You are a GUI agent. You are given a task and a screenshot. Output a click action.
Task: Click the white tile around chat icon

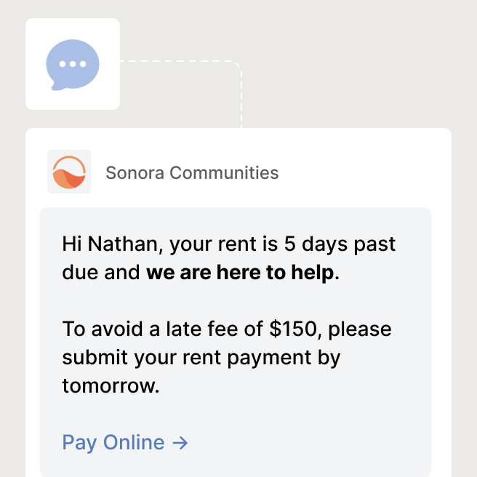[73, 64]
